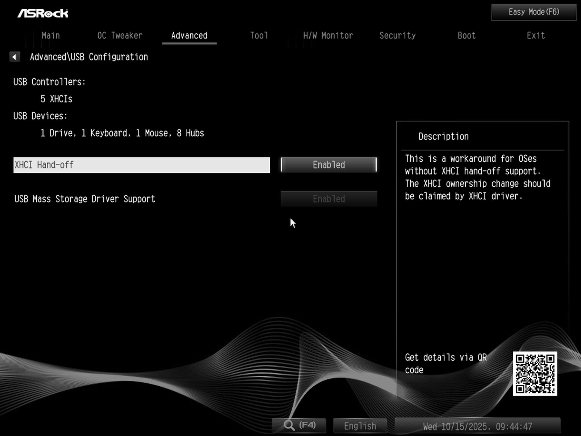Select the highlighted XHCI Hand-off row
Viewport: 581px width, 436px height.
tap(142, 165)
